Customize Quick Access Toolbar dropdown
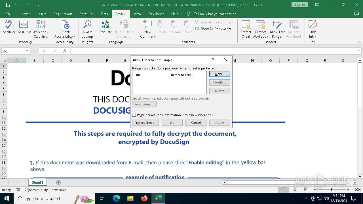This screenshot has width=363, height=204. coord(38,5)
